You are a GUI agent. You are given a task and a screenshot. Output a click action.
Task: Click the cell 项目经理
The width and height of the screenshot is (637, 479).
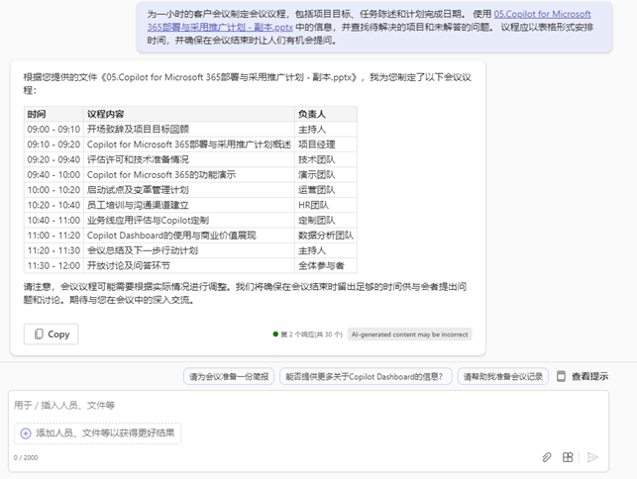tap(326, 144)
